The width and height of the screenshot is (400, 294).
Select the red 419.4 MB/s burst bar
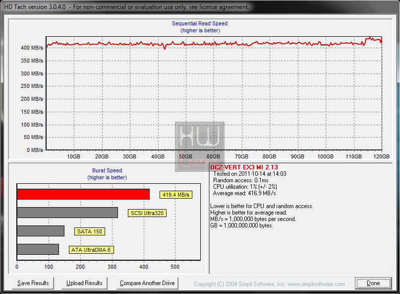click(83, 194)
